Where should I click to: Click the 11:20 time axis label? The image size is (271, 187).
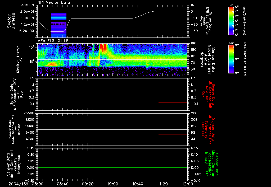coord(163,184)
